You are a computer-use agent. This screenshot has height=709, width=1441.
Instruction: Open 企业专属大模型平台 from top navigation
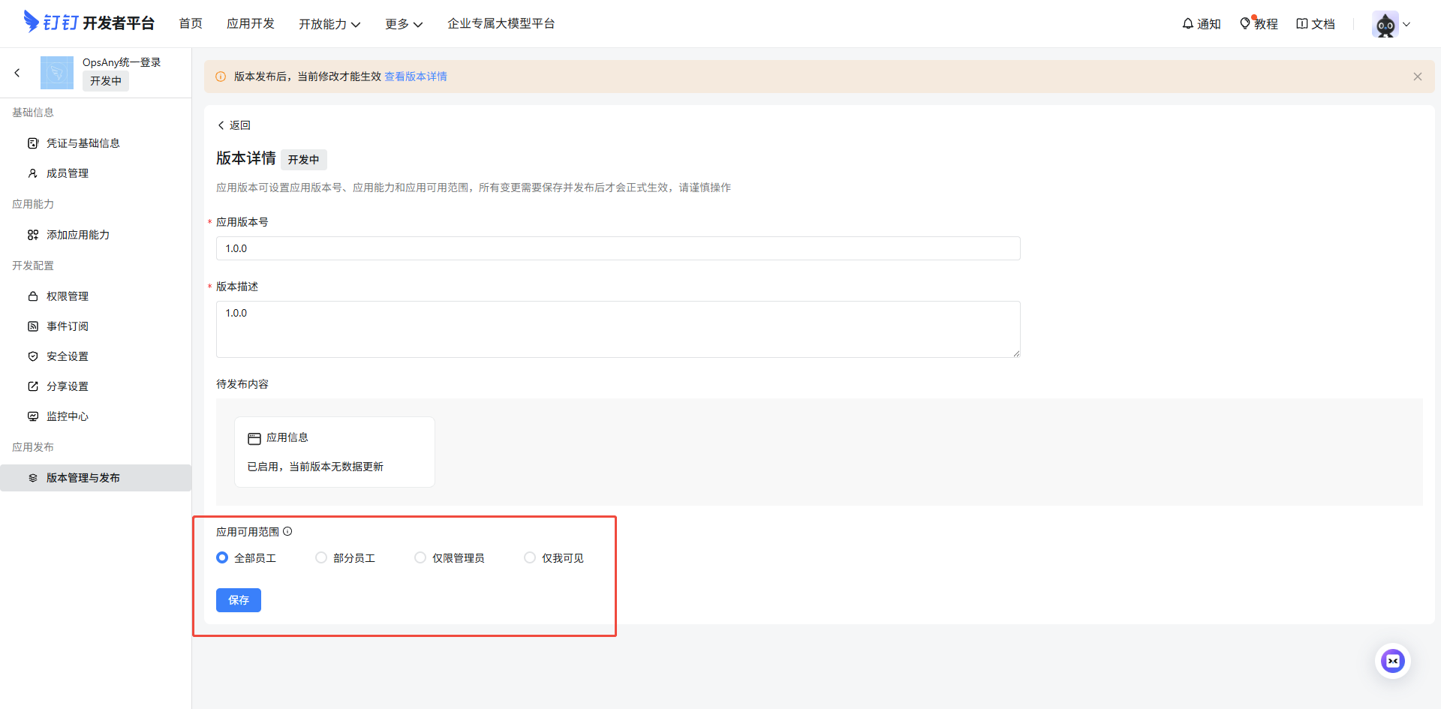coord(501,23)
